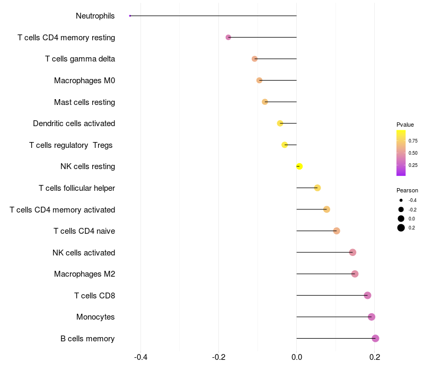Select the "Pvalue" legend title
This screenshot has height=371, width=424.
point(405,125)
